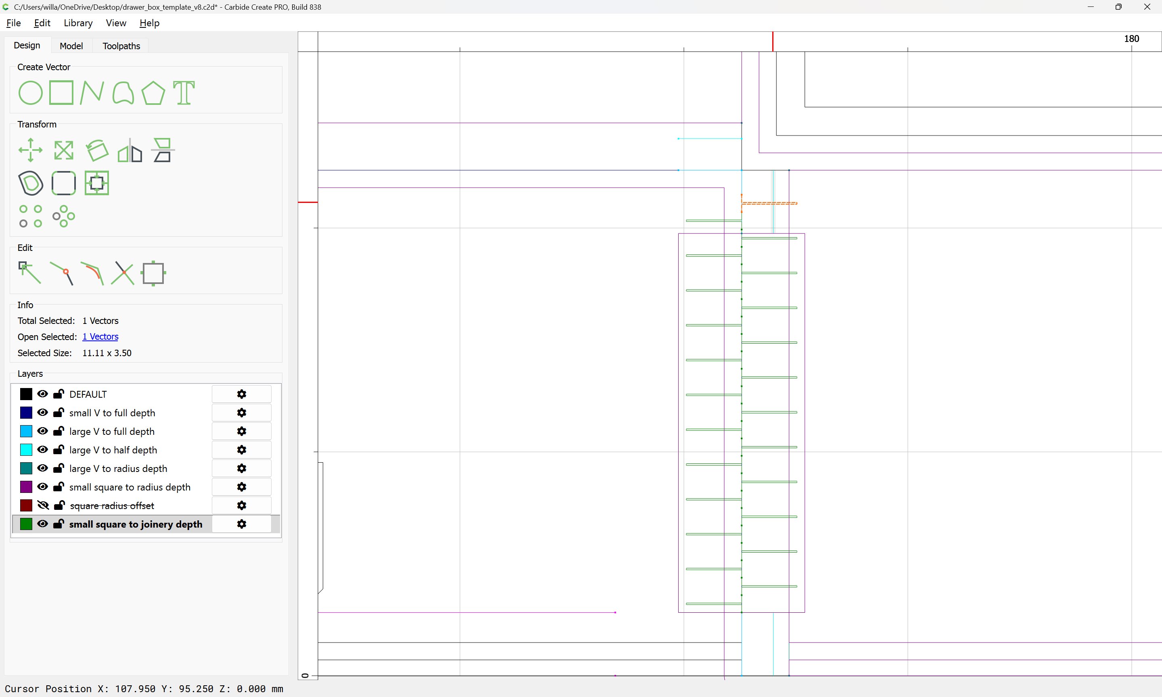Image resolution: width=1162 pixels, height=697 pixels.
Task: Select the Node Edit tool
Action: tap(29, 273)
